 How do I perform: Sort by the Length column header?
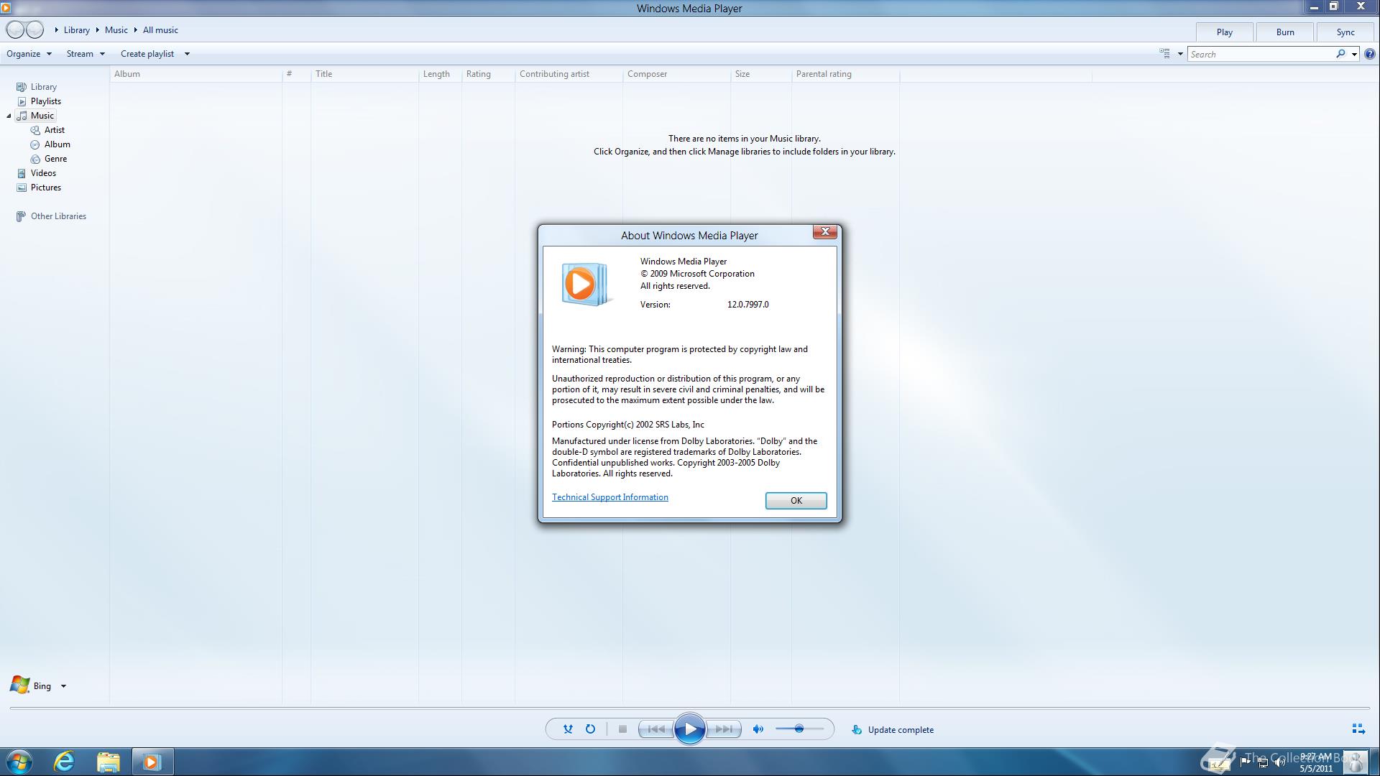440,74
